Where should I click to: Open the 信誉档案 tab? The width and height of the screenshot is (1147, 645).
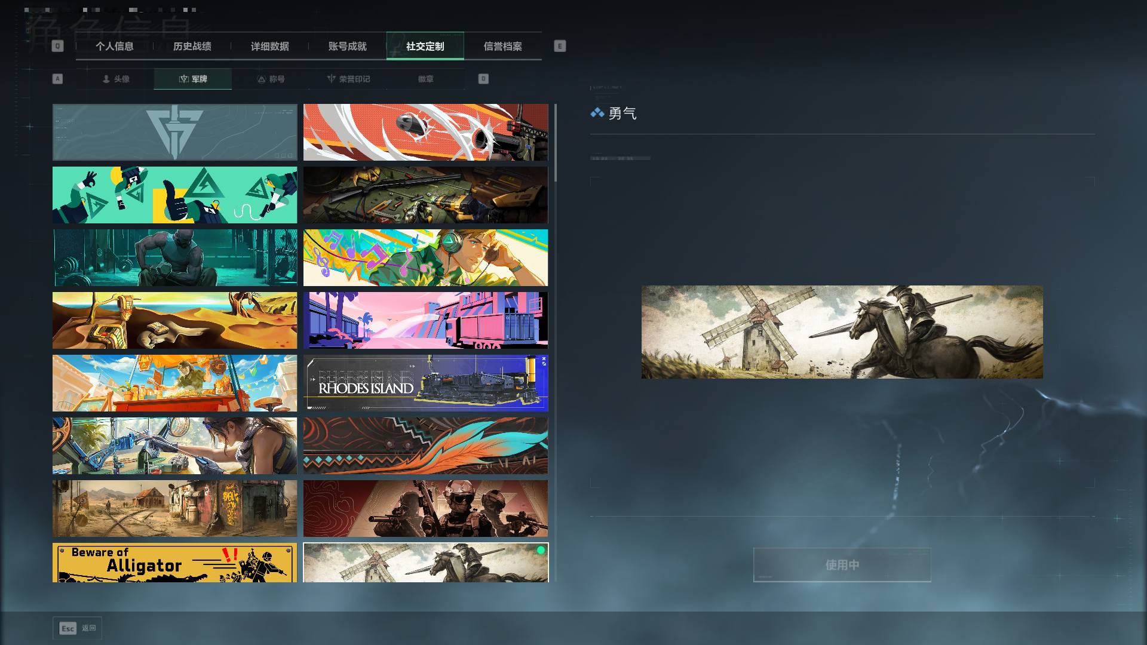(503, 46)
